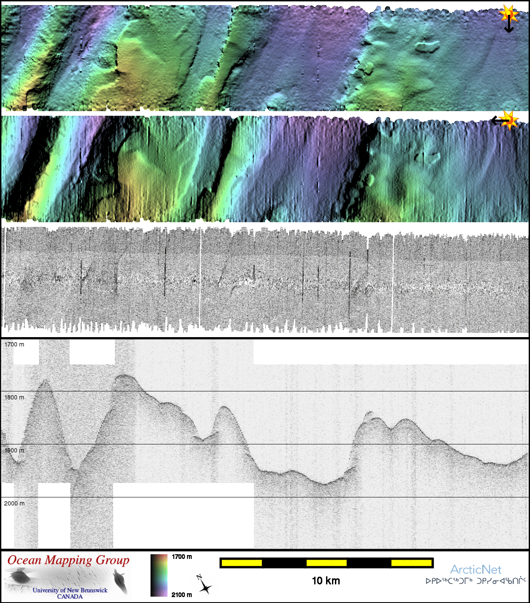
Task: Click the Inuktitut syllabics text below ArcticNet
Action: tap(476, 581)
